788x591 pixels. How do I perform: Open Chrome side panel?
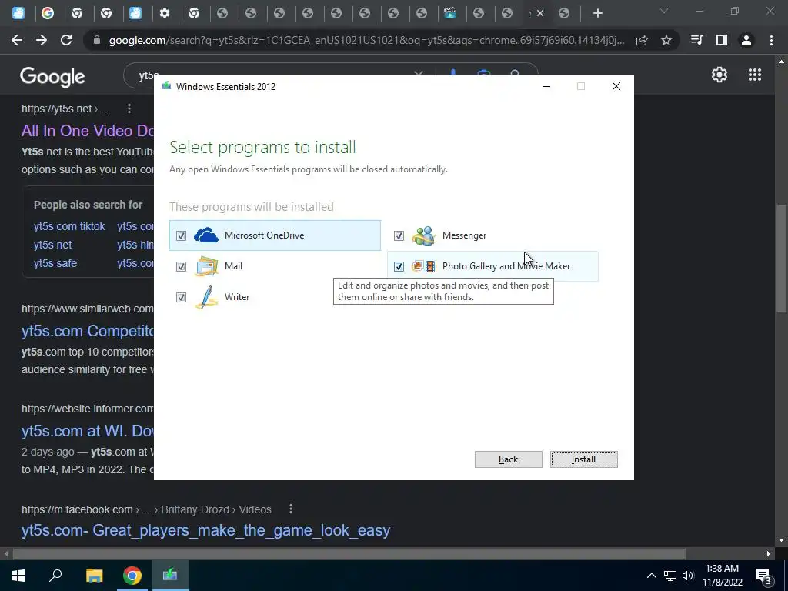point(722,40)
